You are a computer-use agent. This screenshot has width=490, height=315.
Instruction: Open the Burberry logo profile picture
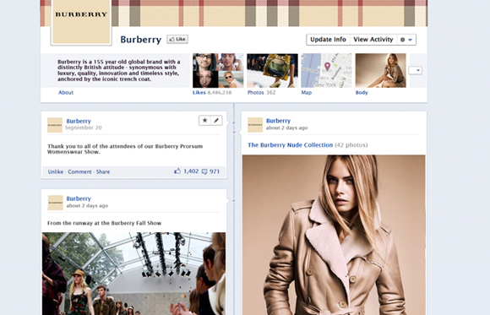click(81, 22)
